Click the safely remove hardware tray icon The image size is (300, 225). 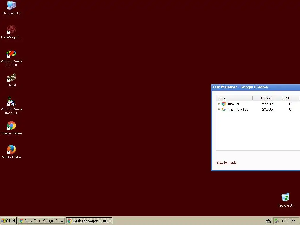276,221
